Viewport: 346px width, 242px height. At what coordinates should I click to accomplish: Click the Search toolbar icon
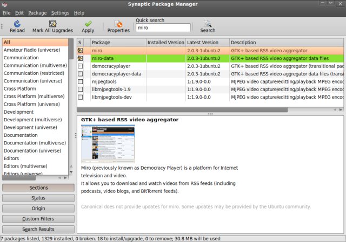coord(208,23)
